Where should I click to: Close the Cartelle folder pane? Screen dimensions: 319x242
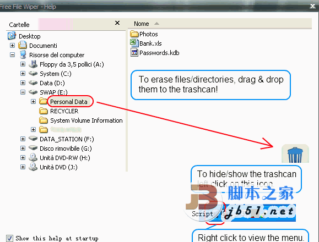coord(117,23)
